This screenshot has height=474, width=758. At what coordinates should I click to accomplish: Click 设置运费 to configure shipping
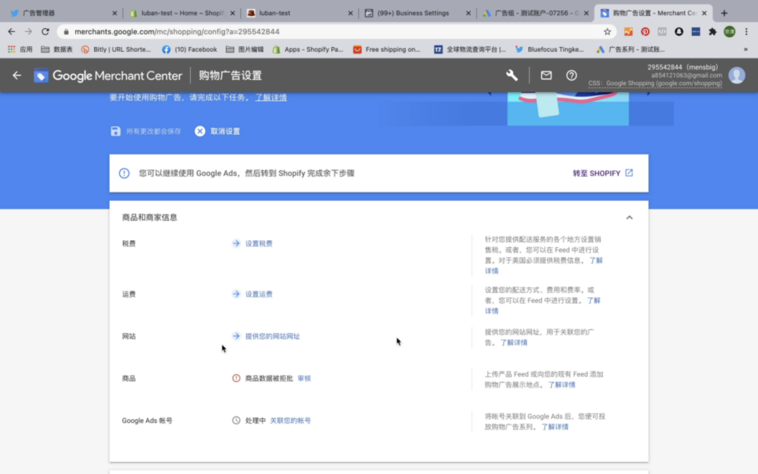pos(259,294)
